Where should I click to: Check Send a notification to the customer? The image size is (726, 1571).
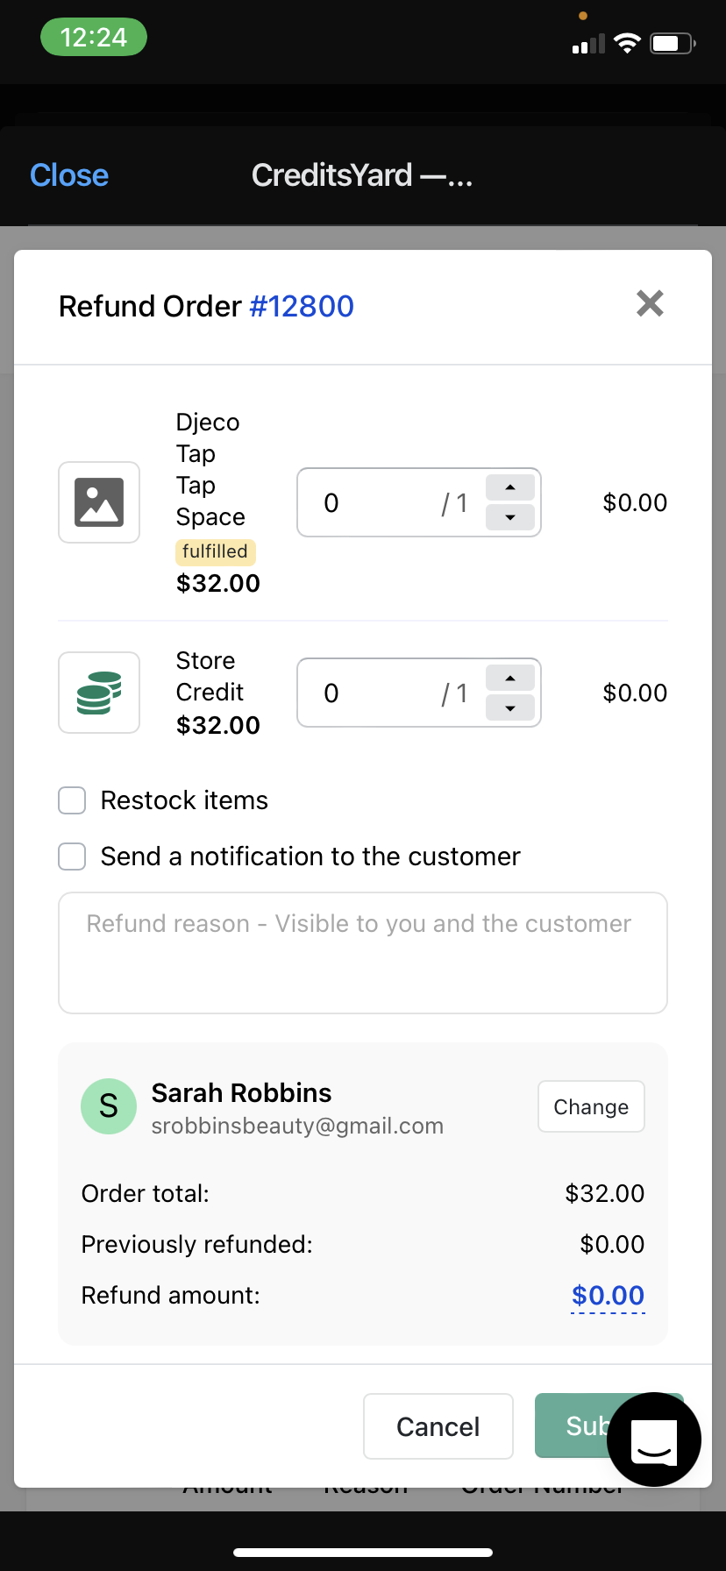point(72,857)
